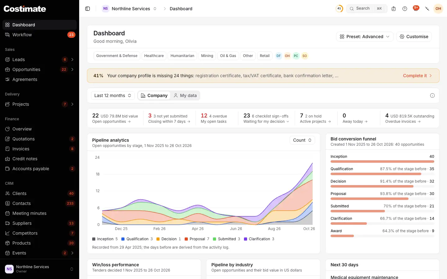Screen dimensions: 447x279
Task: Click the Workflow sidebar icon
Action: coord(7,35)
